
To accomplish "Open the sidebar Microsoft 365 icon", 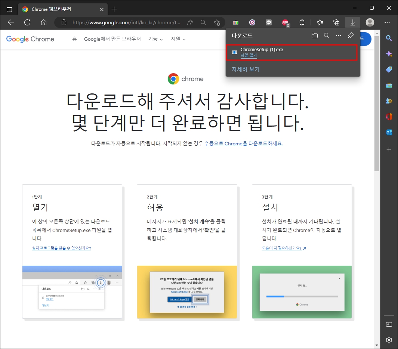I will pyautogui.click(x=389, y=117).
